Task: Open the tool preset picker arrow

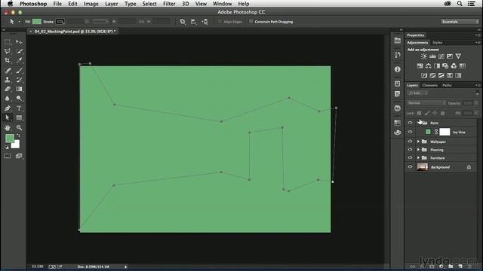Action: click(x=19, y=22)
